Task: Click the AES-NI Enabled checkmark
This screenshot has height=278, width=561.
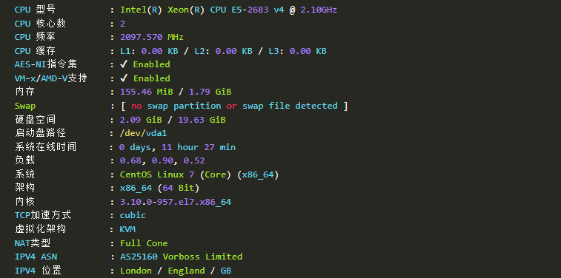Action: (124, 64)
